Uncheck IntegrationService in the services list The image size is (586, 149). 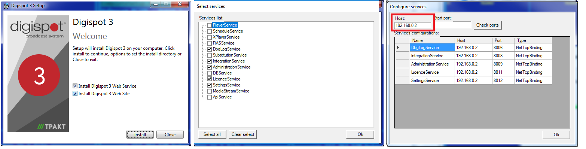209,61
